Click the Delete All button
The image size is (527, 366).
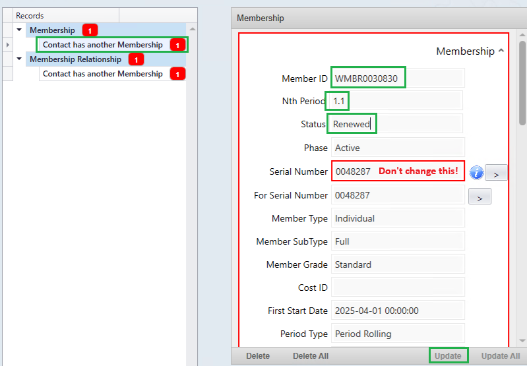311,355
